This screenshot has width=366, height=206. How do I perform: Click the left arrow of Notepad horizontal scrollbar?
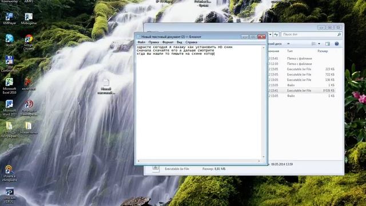point(138,161)
